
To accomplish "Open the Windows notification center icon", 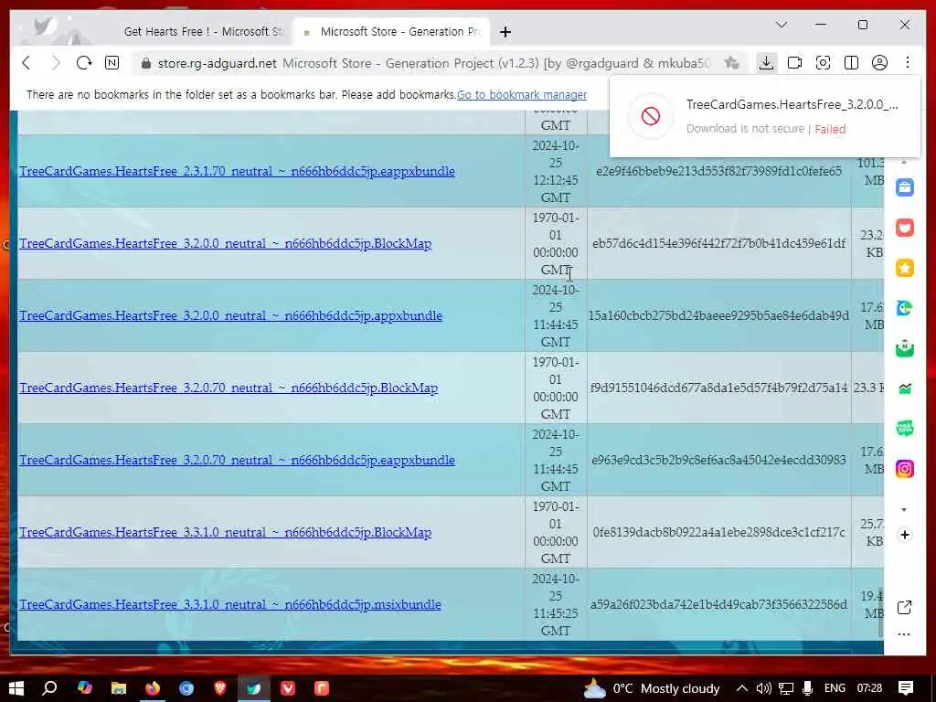I will pyautogui.click(x=906, y=688).
